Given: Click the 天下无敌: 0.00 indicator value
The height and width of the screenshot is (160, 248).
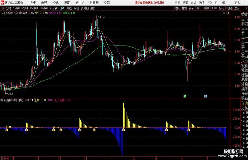Looking at the screenshot, I should (63, 100).
